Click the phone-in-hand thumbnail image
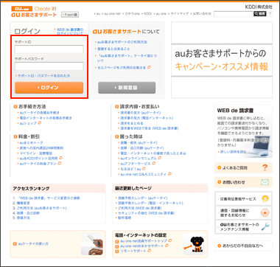 92,244
